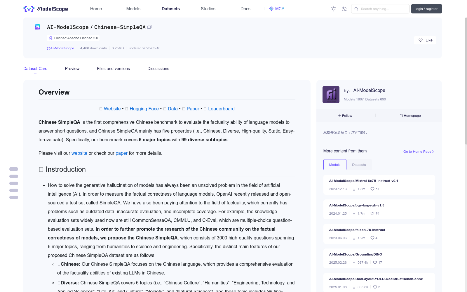Follow the AI-ModelScope organization
The height and width of the screenshot is (292, 467).
tap(345, 116)
